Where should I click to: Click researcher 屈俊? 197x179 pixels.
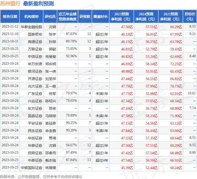click(x=52, y=108)
